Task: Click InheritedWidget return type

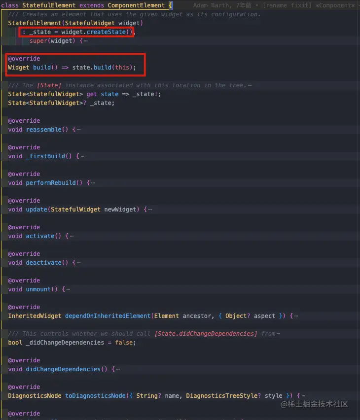Action: coord(35,316)
